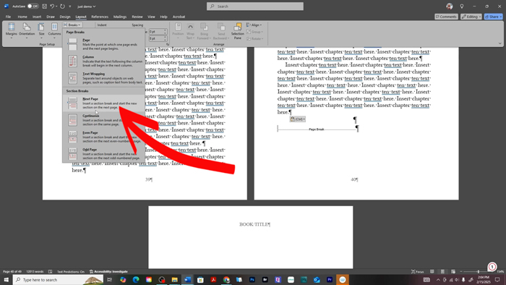
Task: Click Page 40 of 49 indicator
Action: [12, 271]
